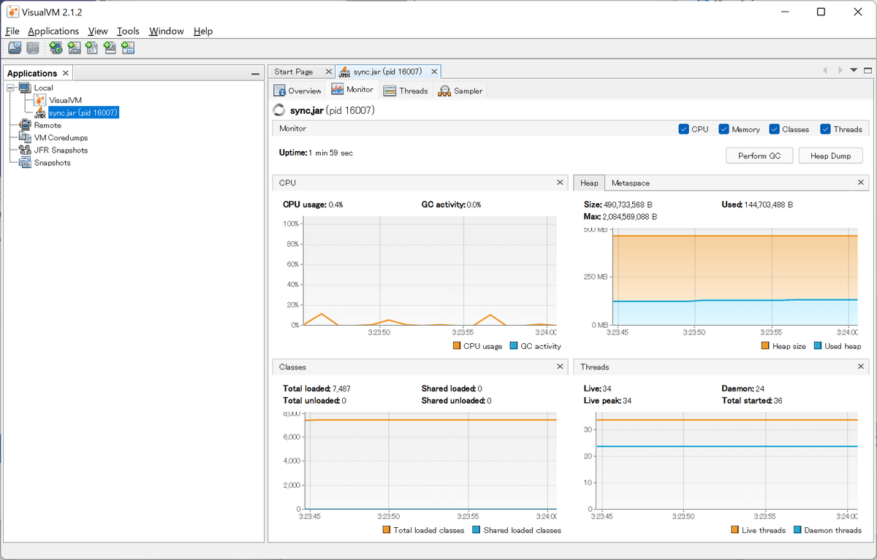877x560 pixels.
Task: Collapse the Local tree node
Action: (12, 88)
